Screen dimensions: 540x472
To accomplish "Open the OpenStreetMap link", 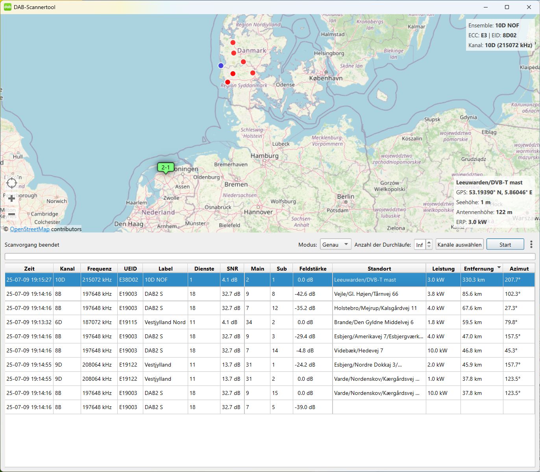I will (30, 229).
